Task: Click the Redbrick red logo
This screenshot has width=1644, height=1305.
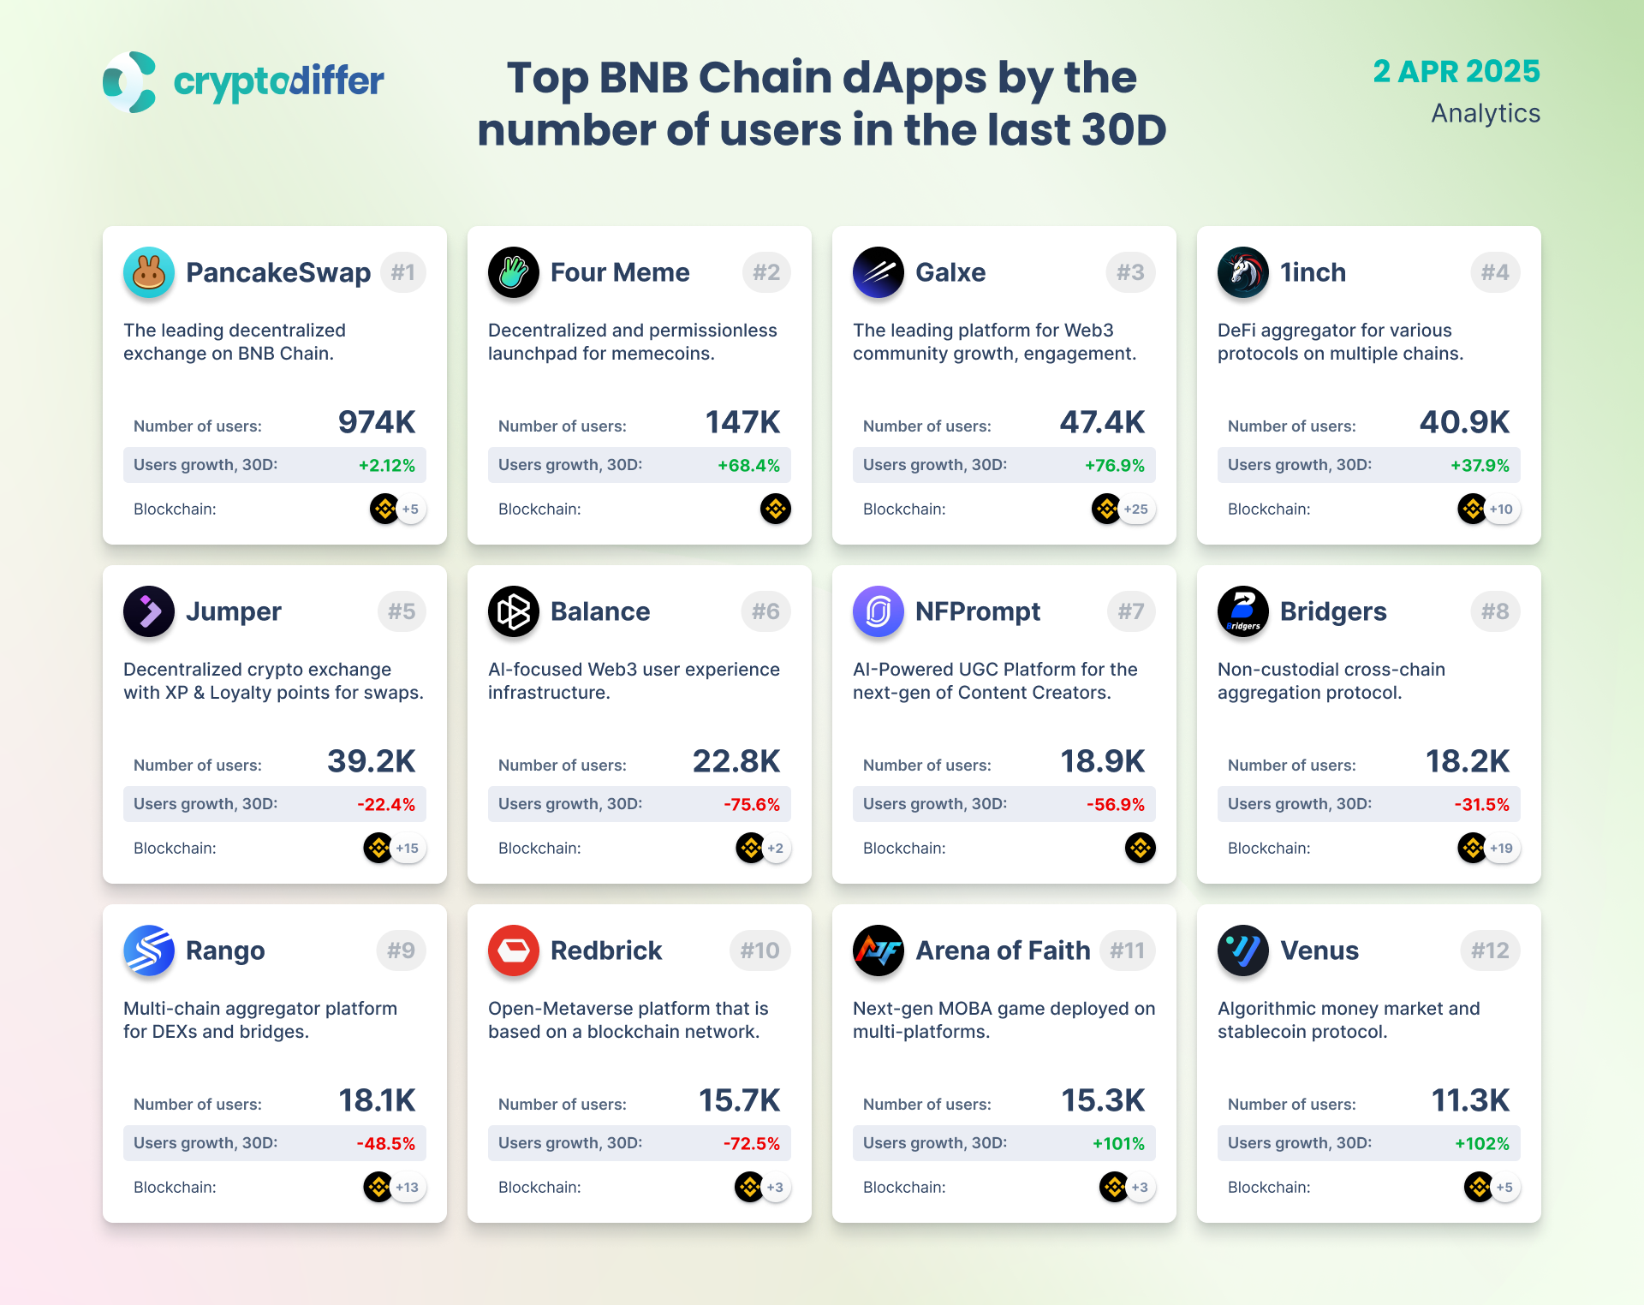Action: tap(514, 950)
